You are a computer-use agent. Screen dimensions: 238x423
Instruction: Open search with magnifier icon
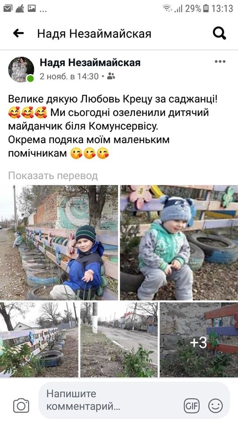coord(219,33)
